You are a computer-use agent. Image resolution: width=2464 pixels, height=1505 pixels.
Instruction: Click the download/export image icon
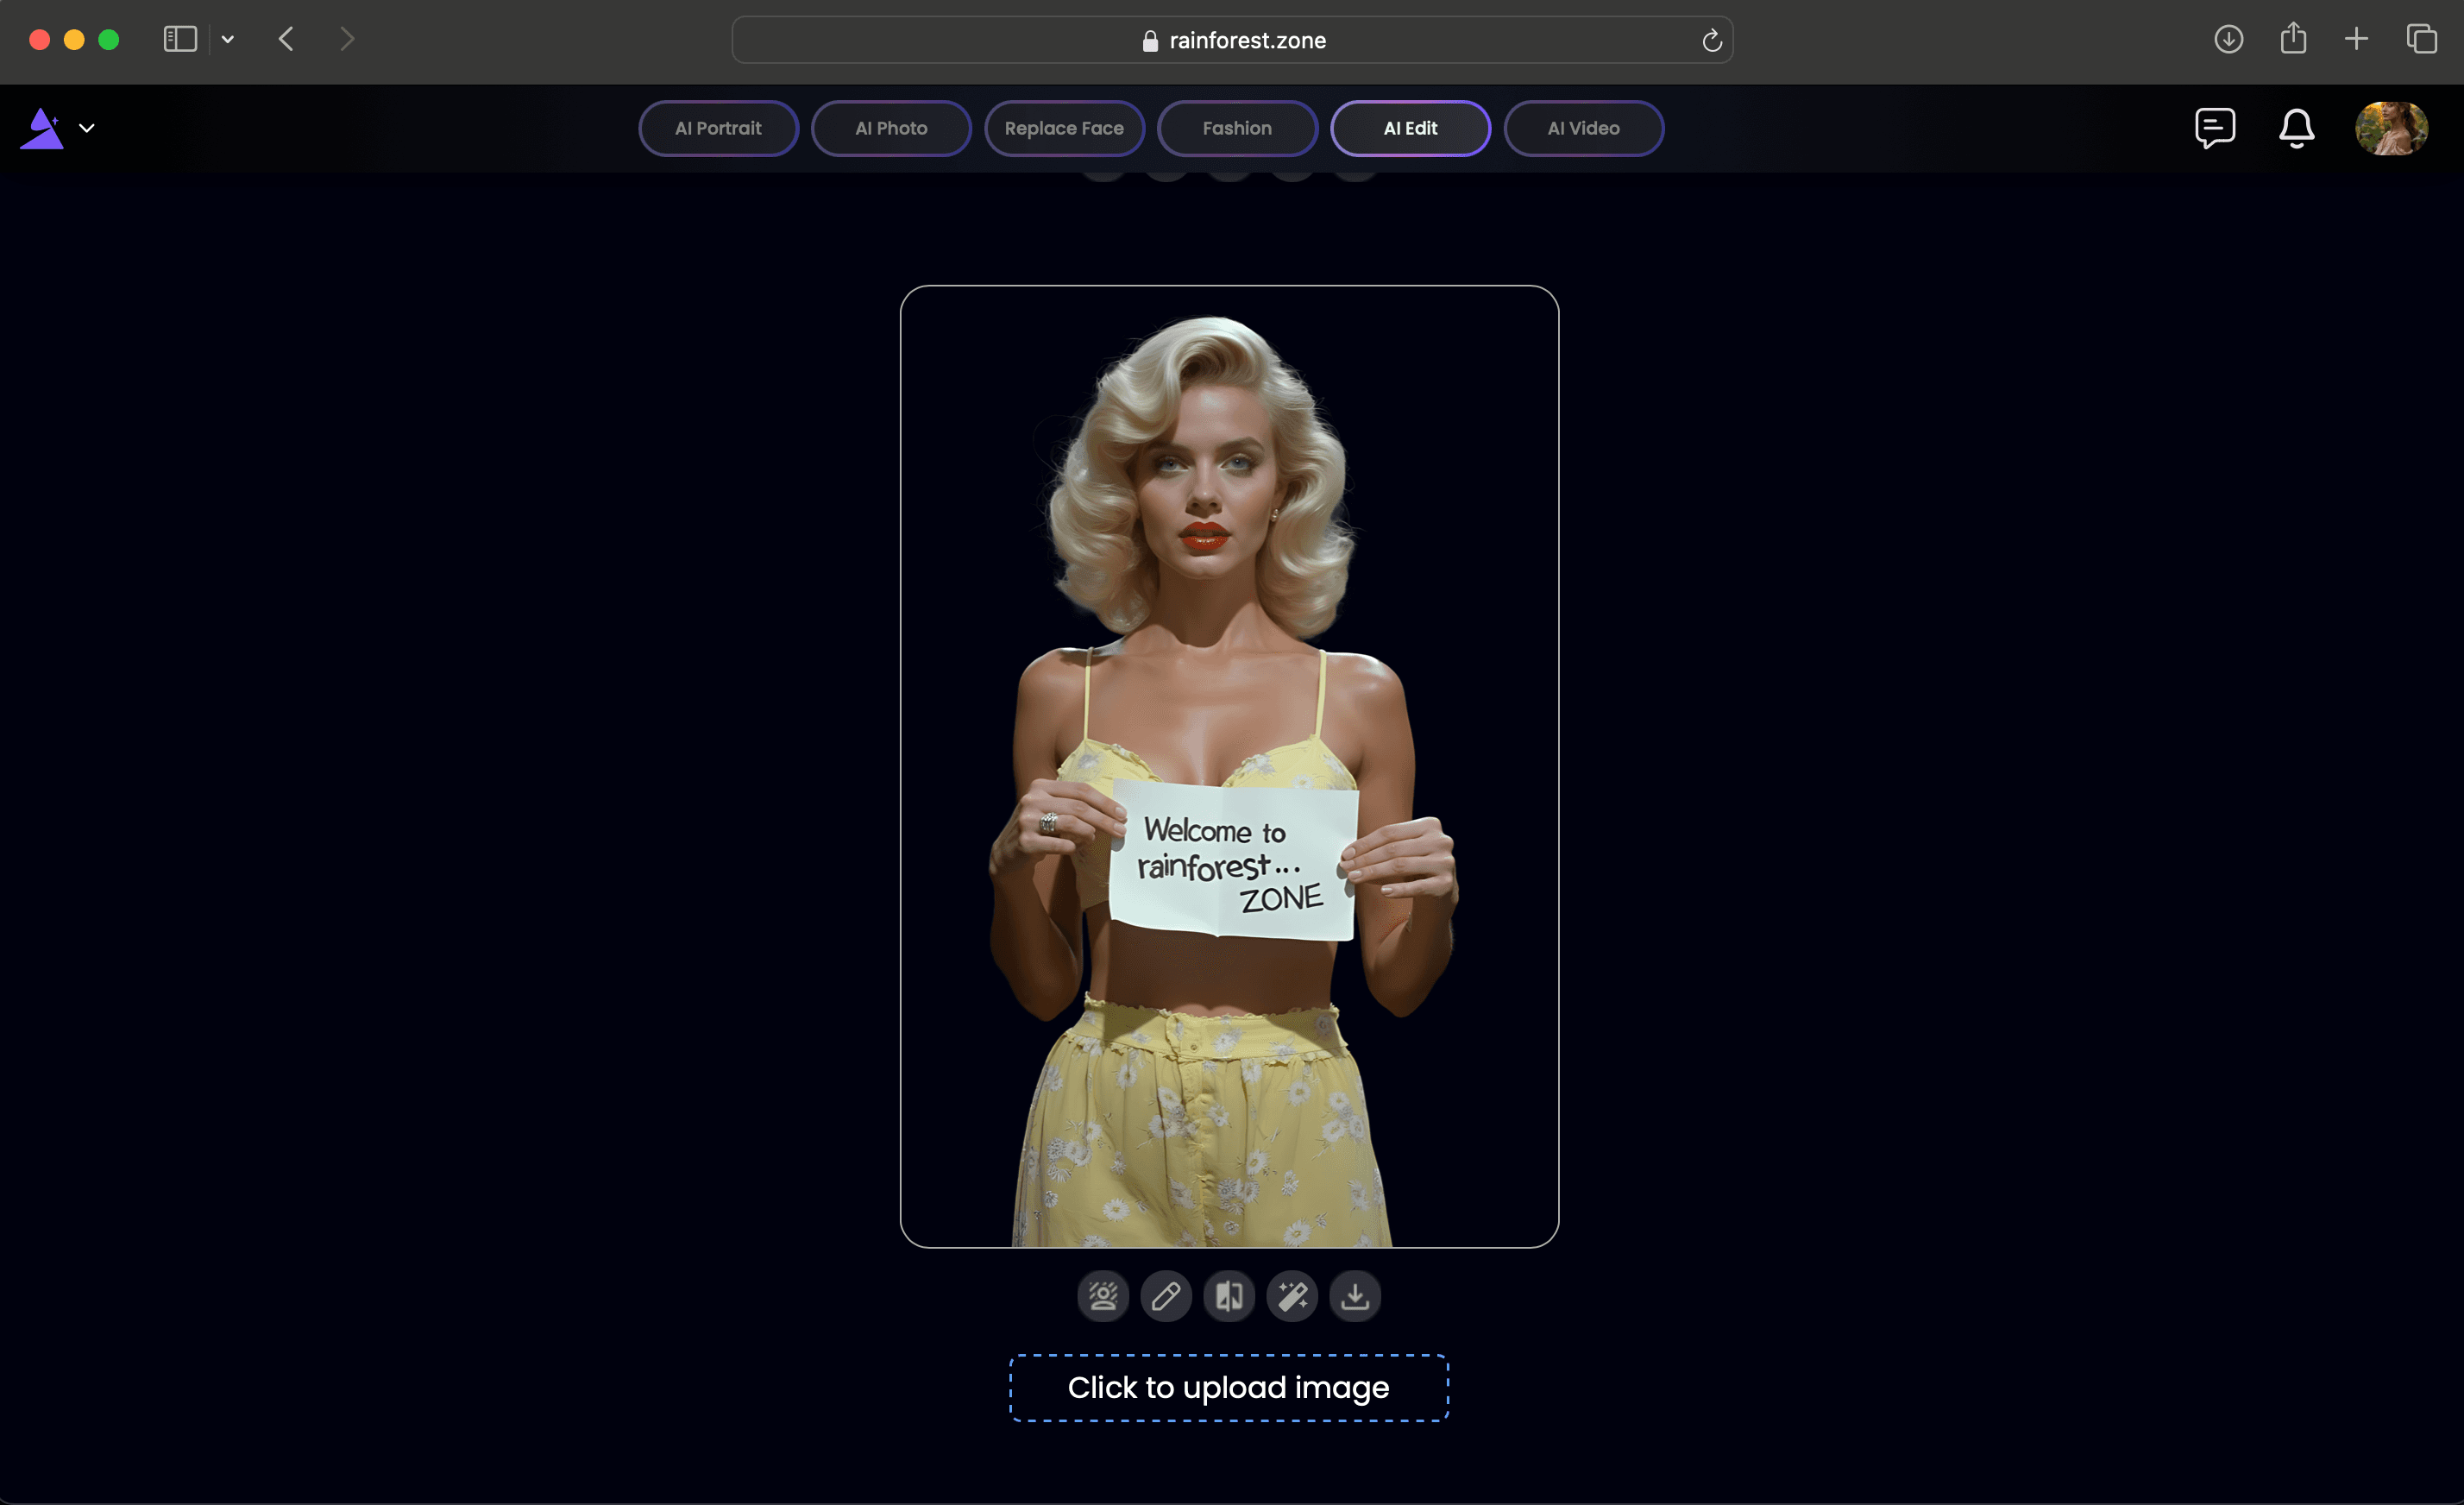pyautogui.click(x=1355, y=1295)
